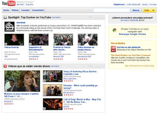Open The Best Dunker on YouTube Crowned

(131, 55)
